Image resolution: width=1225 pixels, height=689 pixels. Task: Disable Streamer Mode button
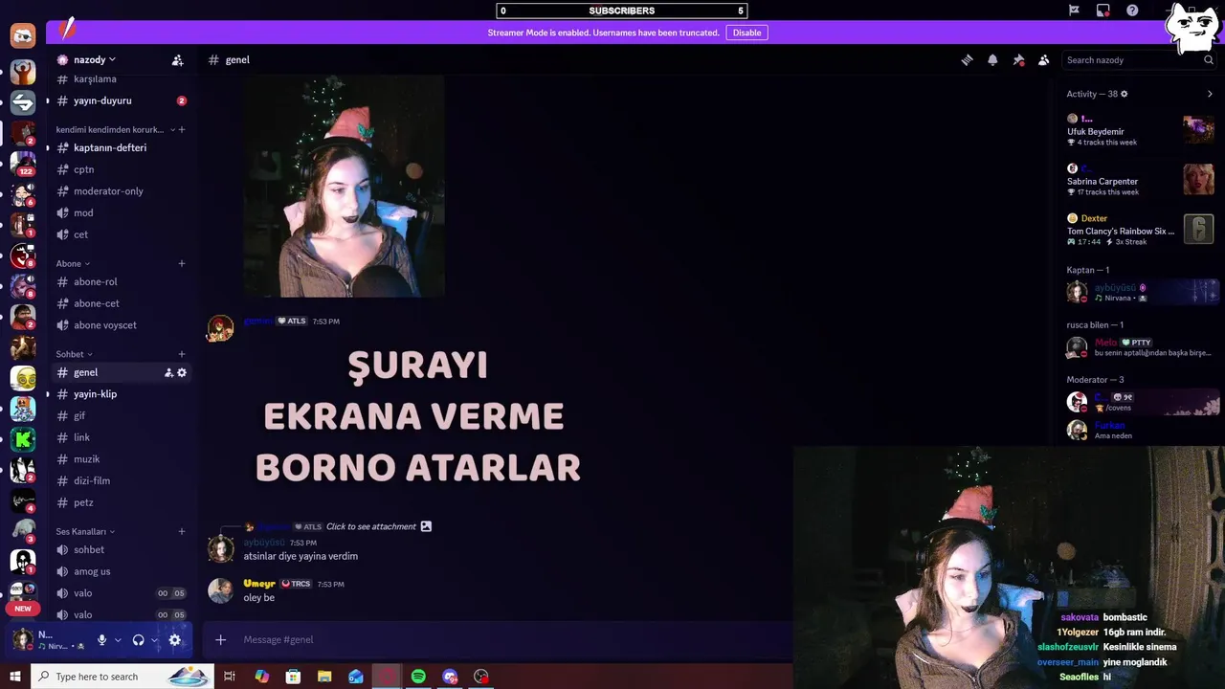pos(746,33)
